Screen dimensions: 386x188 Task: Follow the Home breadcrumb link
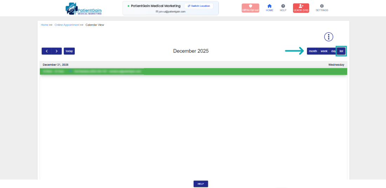coord(45,25)
